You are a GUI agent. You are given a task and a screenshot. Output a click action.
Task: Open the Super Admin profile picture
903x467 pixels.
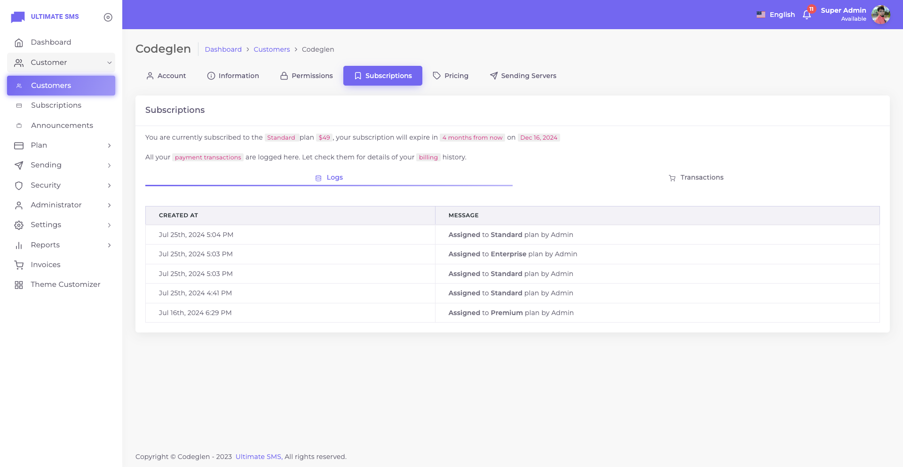pos(881,15)
